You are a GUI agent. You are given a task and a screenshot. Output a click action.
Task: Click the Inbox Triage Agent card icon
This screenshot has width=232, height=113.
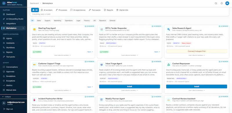click(101, 65)
